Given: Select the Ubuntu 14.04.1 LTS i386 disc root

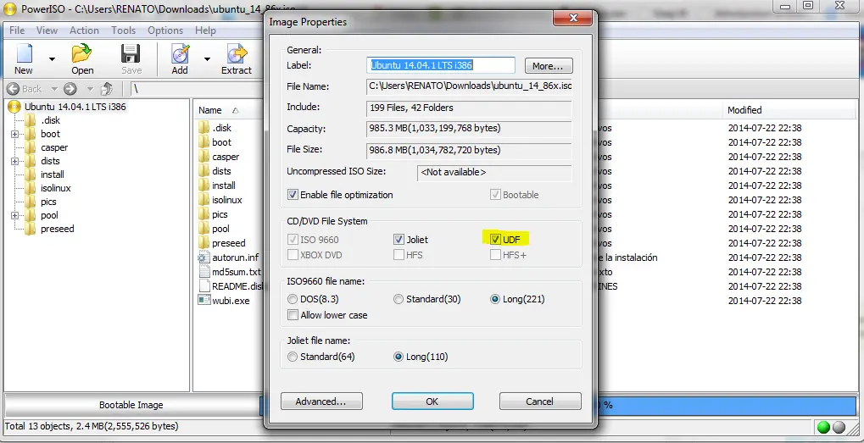Looking at the screenshot, I should 75,107.
